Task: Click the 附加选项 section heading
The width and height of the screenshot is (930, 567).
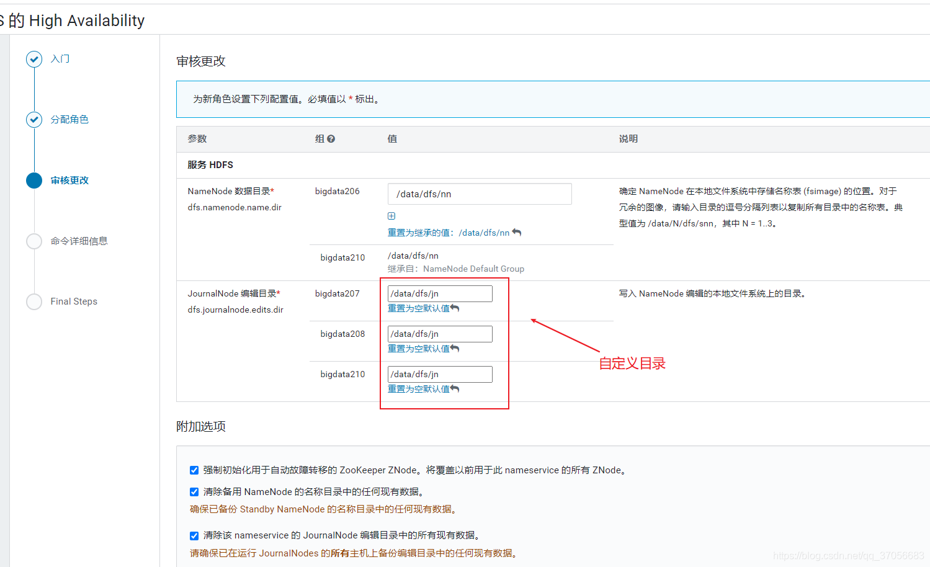Action: (201, 426)
